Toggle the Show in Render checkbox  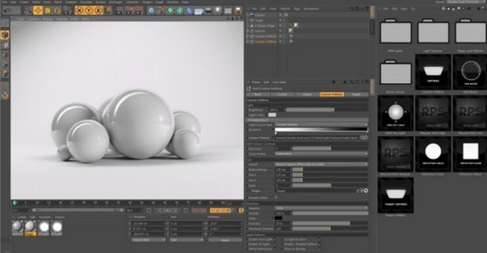(319, 248)
